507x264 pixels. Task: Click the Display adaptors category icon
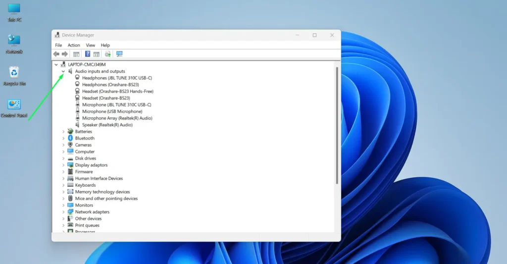point(70,165)
